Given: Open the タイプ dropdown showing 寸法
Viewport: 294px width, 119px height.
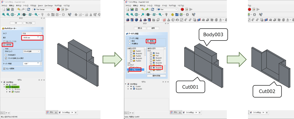Looking at the screenshot, I should (32, 33).
